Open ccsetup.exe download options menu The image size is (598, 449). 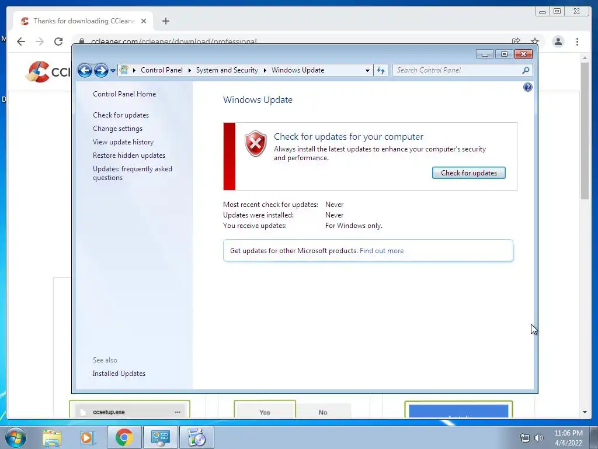pos(178,412)
